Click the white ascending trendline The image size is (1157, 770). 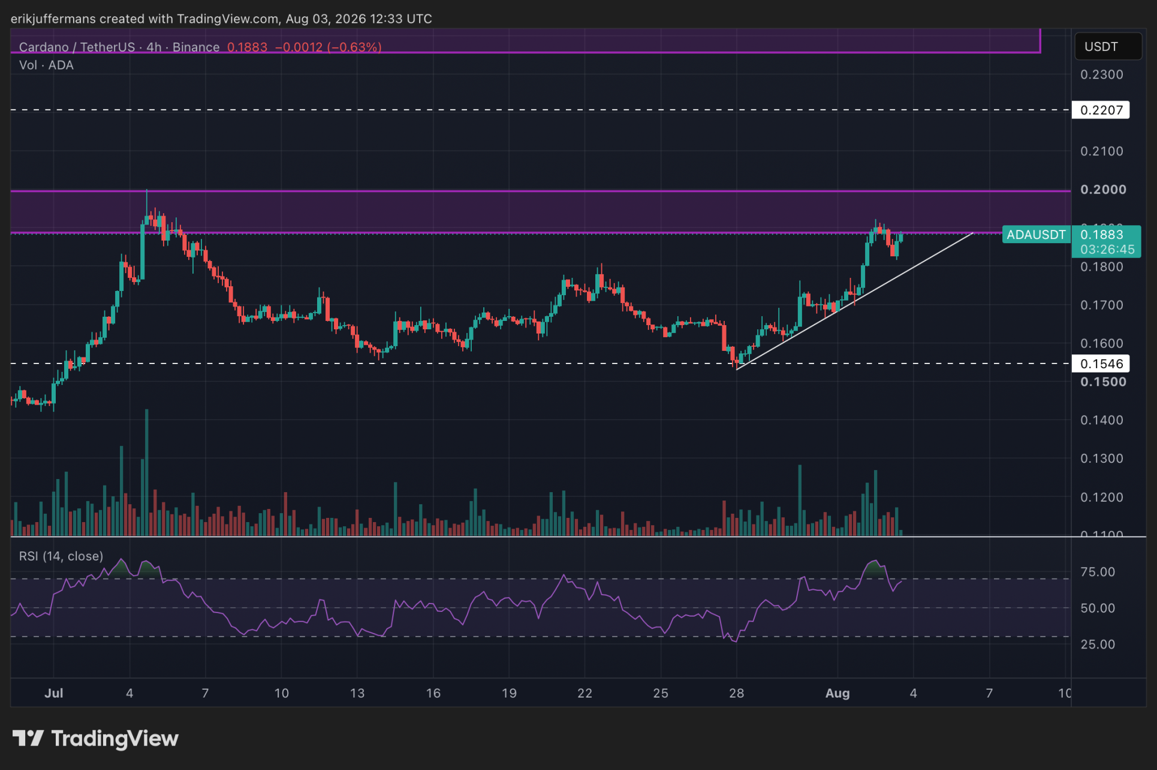tap(854, 301)
